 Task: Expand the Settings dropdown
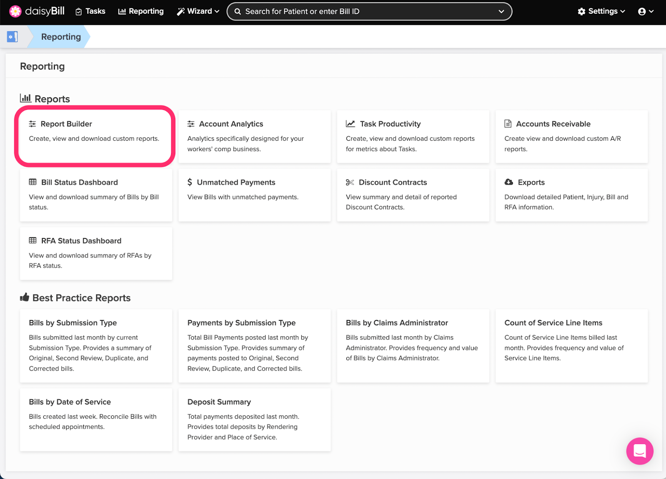coord(601,11)
